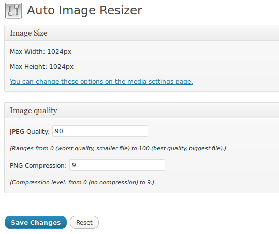This screenshot has height=234, width=279.
Task: Click the JPEG quality range hint text
Action: pos(118,148)
